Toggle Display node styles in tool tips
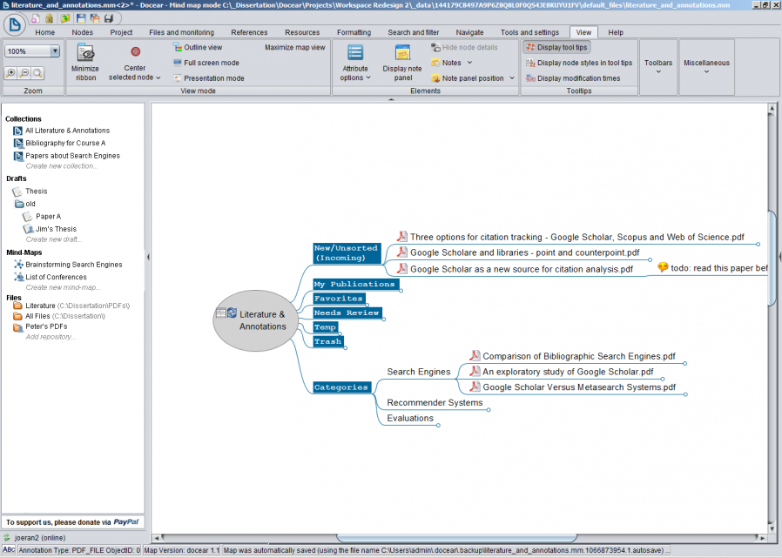The width and height of the screenshot is (782, 558). coord(579,63)
